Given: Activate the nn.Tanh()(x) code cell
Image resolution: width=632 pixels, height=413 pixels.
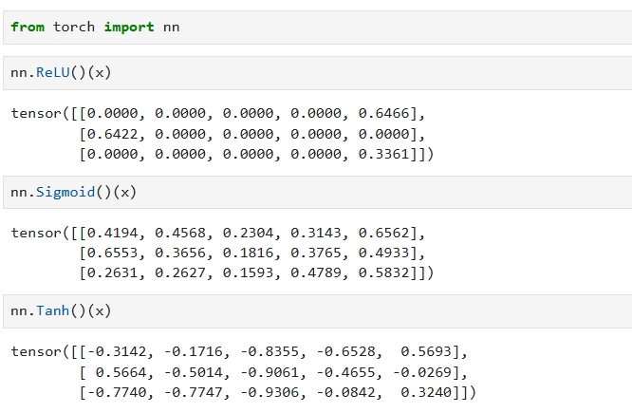Looking at the screenshot, I should coord(318,311).
